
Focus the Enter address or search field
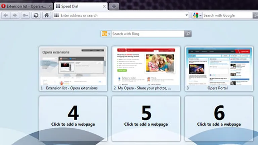click(122, 15)
